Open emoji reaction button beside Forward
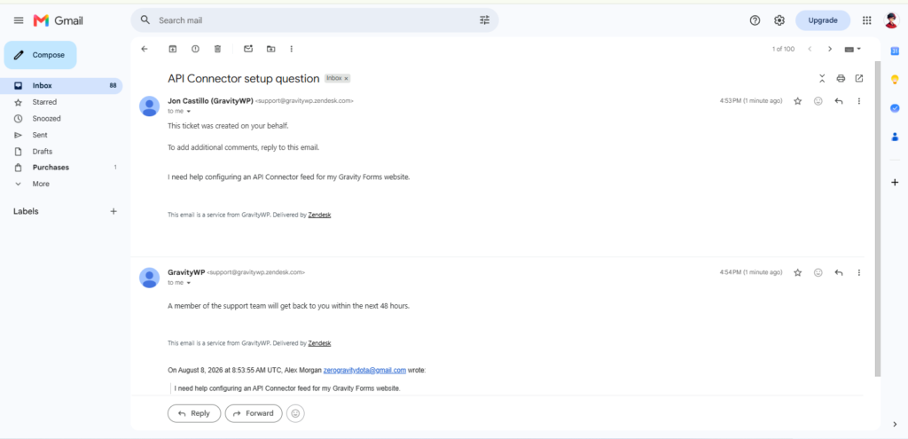Viewport: 908px width, 439px height. (x=295, y=413)
